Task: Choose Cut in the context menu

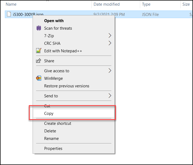Action: point(47,106)
